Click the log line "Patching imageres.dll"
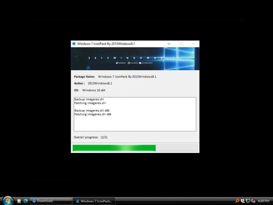Viewport: 273px width, 205px height. (x=90, y=103)
